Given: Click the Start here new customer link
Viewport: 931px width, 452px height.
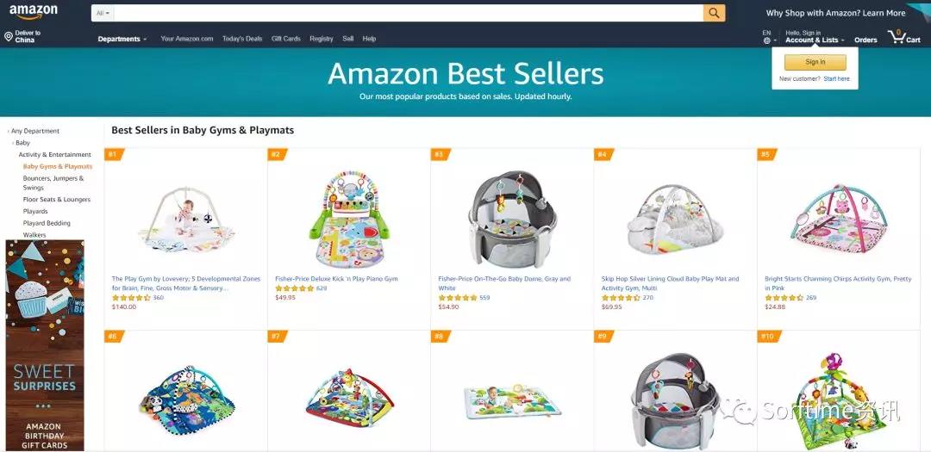Looking at the screenshot, I should 836,79.
